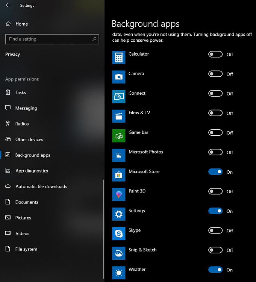The height and width of the screenshot is (282, 256).
Task: Click the Messaging speech bubble icon
Action: [8, 108]
